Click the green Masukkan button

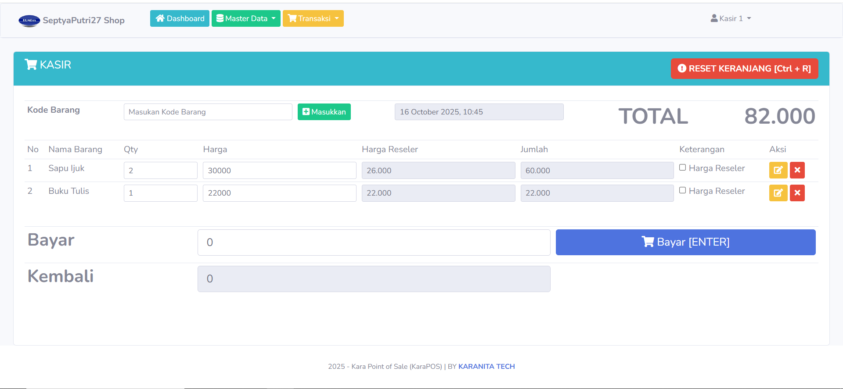[324, 112]
